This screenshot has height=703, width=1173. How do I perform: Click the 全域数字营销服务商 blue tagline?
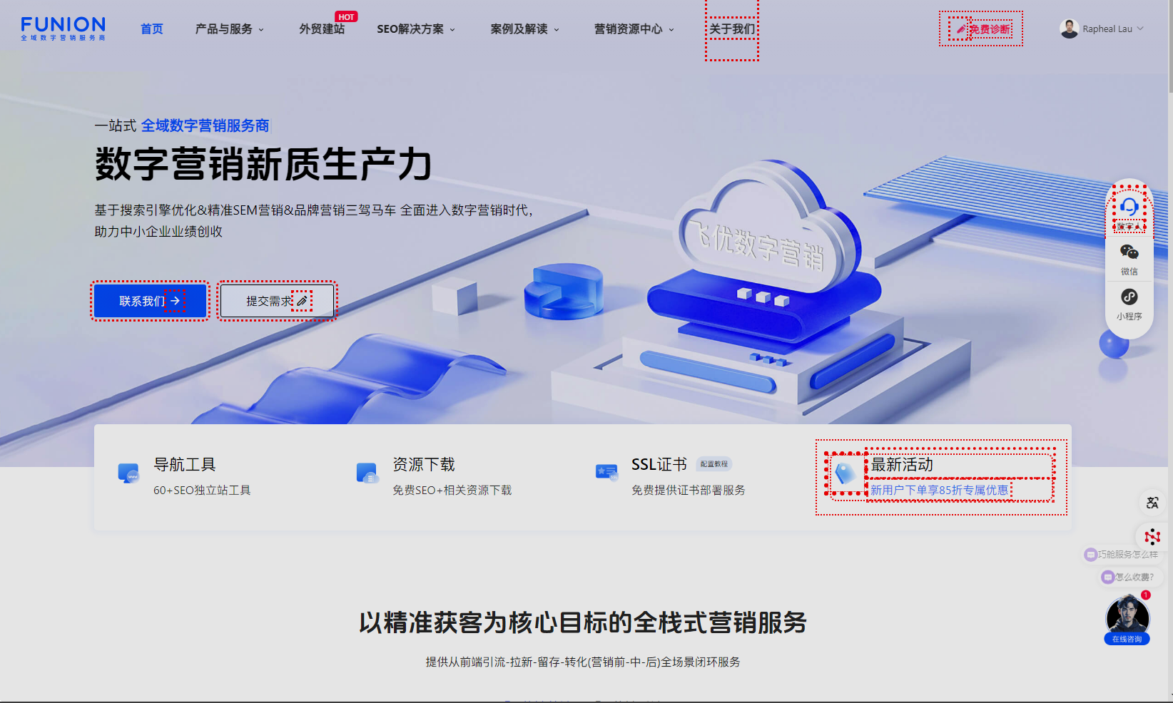[x=205, y=125]
